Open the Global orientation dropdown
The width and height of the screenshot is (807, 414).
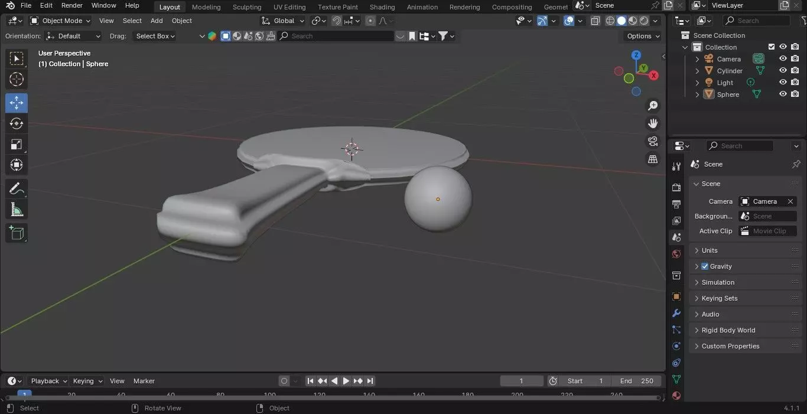(x=283, y=21)
